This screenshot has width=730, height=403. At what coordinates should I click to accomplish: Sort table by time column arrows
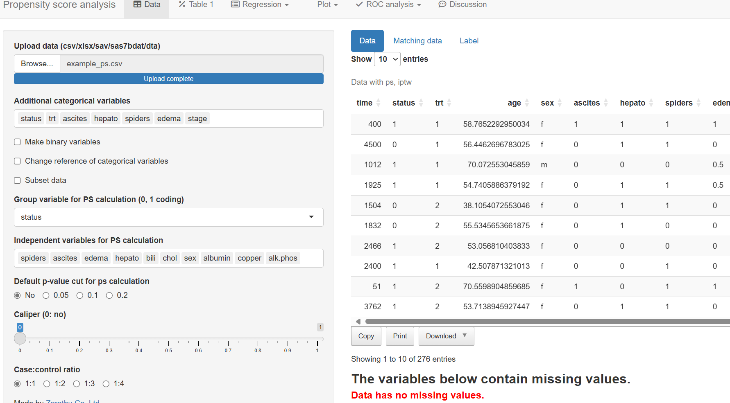(x=379, y=103)
